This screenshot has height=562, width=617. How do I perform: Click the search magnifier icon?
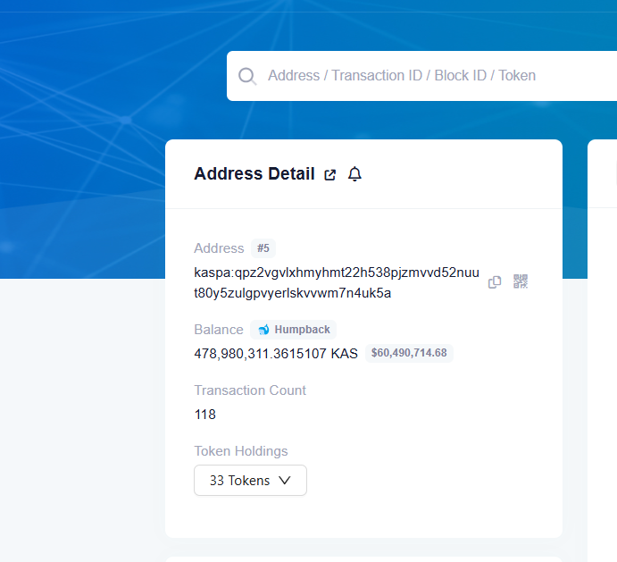click(247, 76)
